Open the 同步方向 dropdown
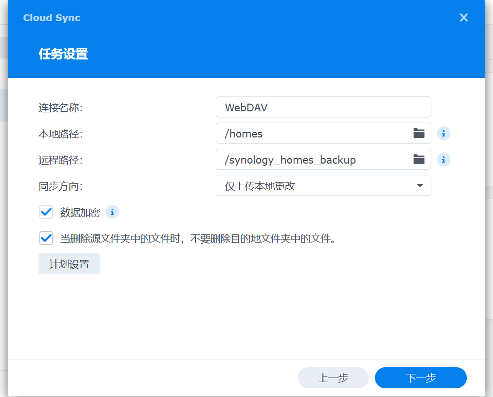The height and width of the screenshot is (397, 493). point(323,186)
